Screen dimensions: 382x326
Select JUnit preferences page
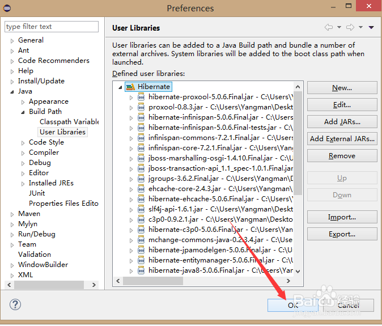tap(37, 193)
